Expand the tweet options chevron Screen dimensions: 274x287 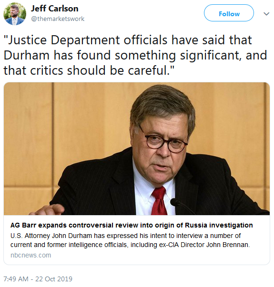click(266, 14)
